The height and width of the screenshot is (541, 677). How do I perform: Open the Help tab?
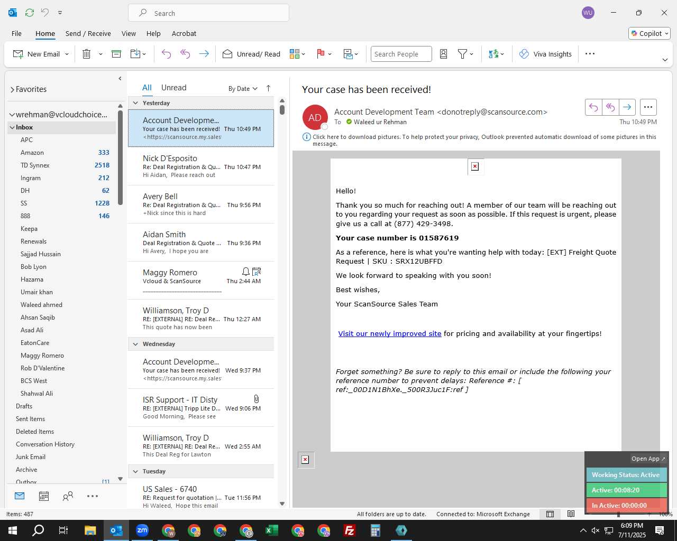click(153, 33)
